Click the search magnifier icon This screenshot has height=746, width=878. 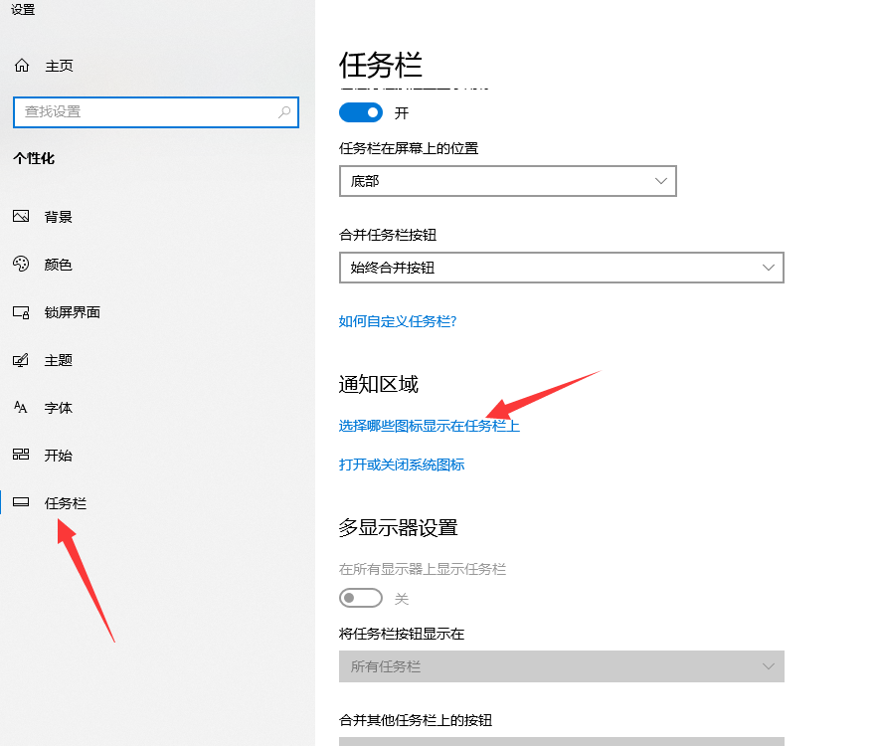tap(284, 112)
